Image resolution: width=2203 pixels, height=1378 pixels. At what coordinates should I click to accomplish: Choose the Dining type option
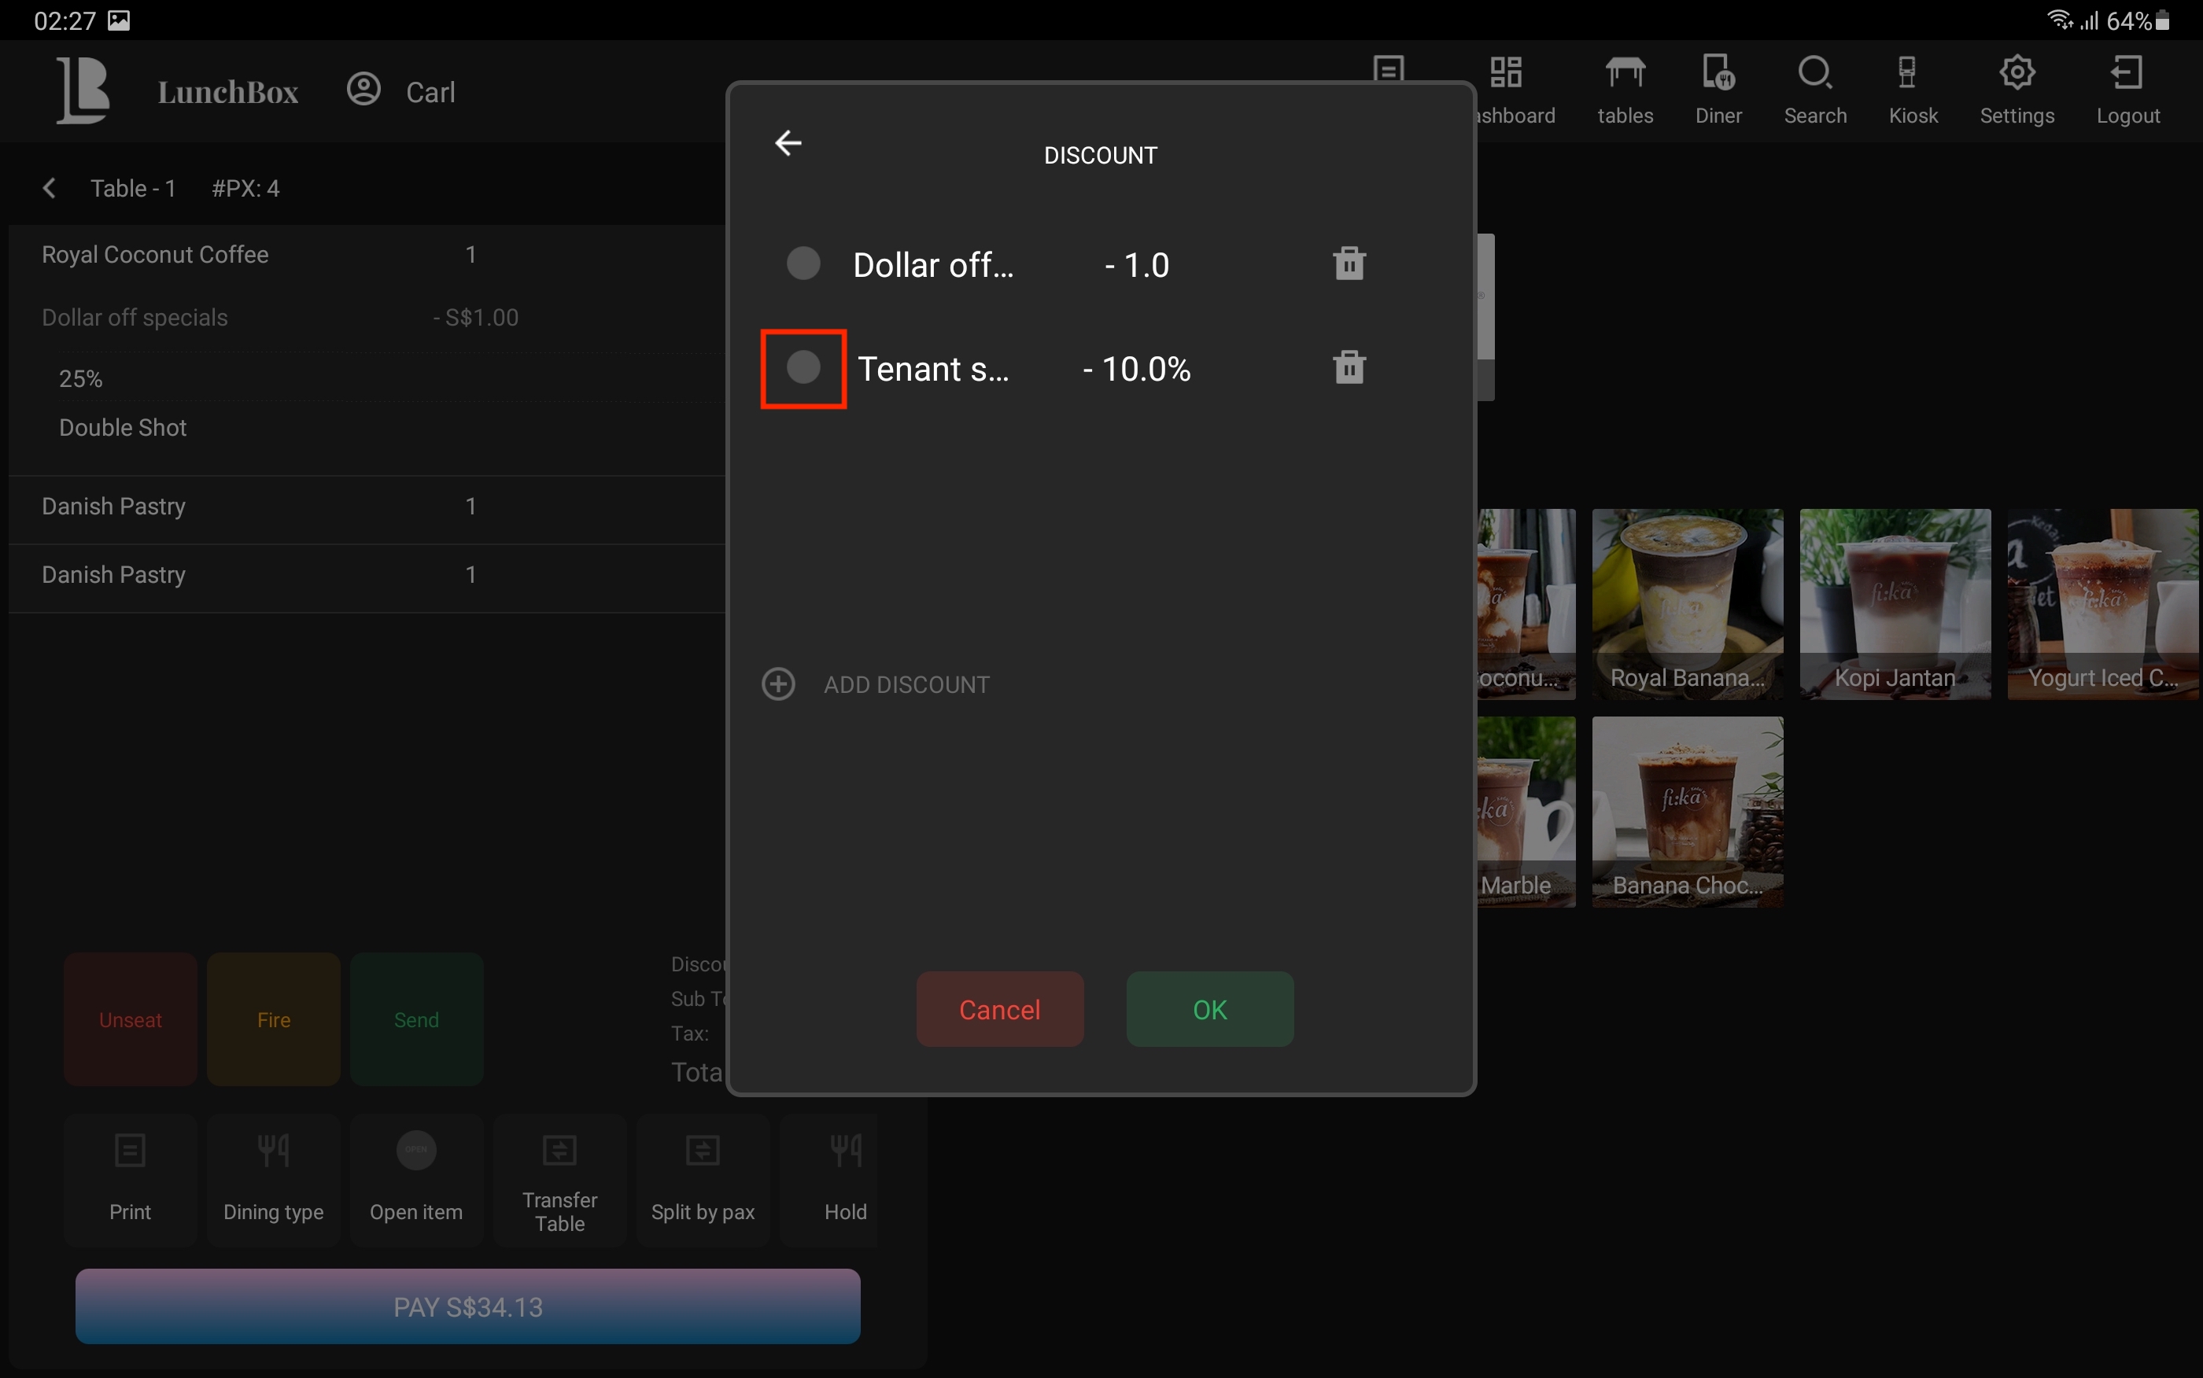[274, 1179]
